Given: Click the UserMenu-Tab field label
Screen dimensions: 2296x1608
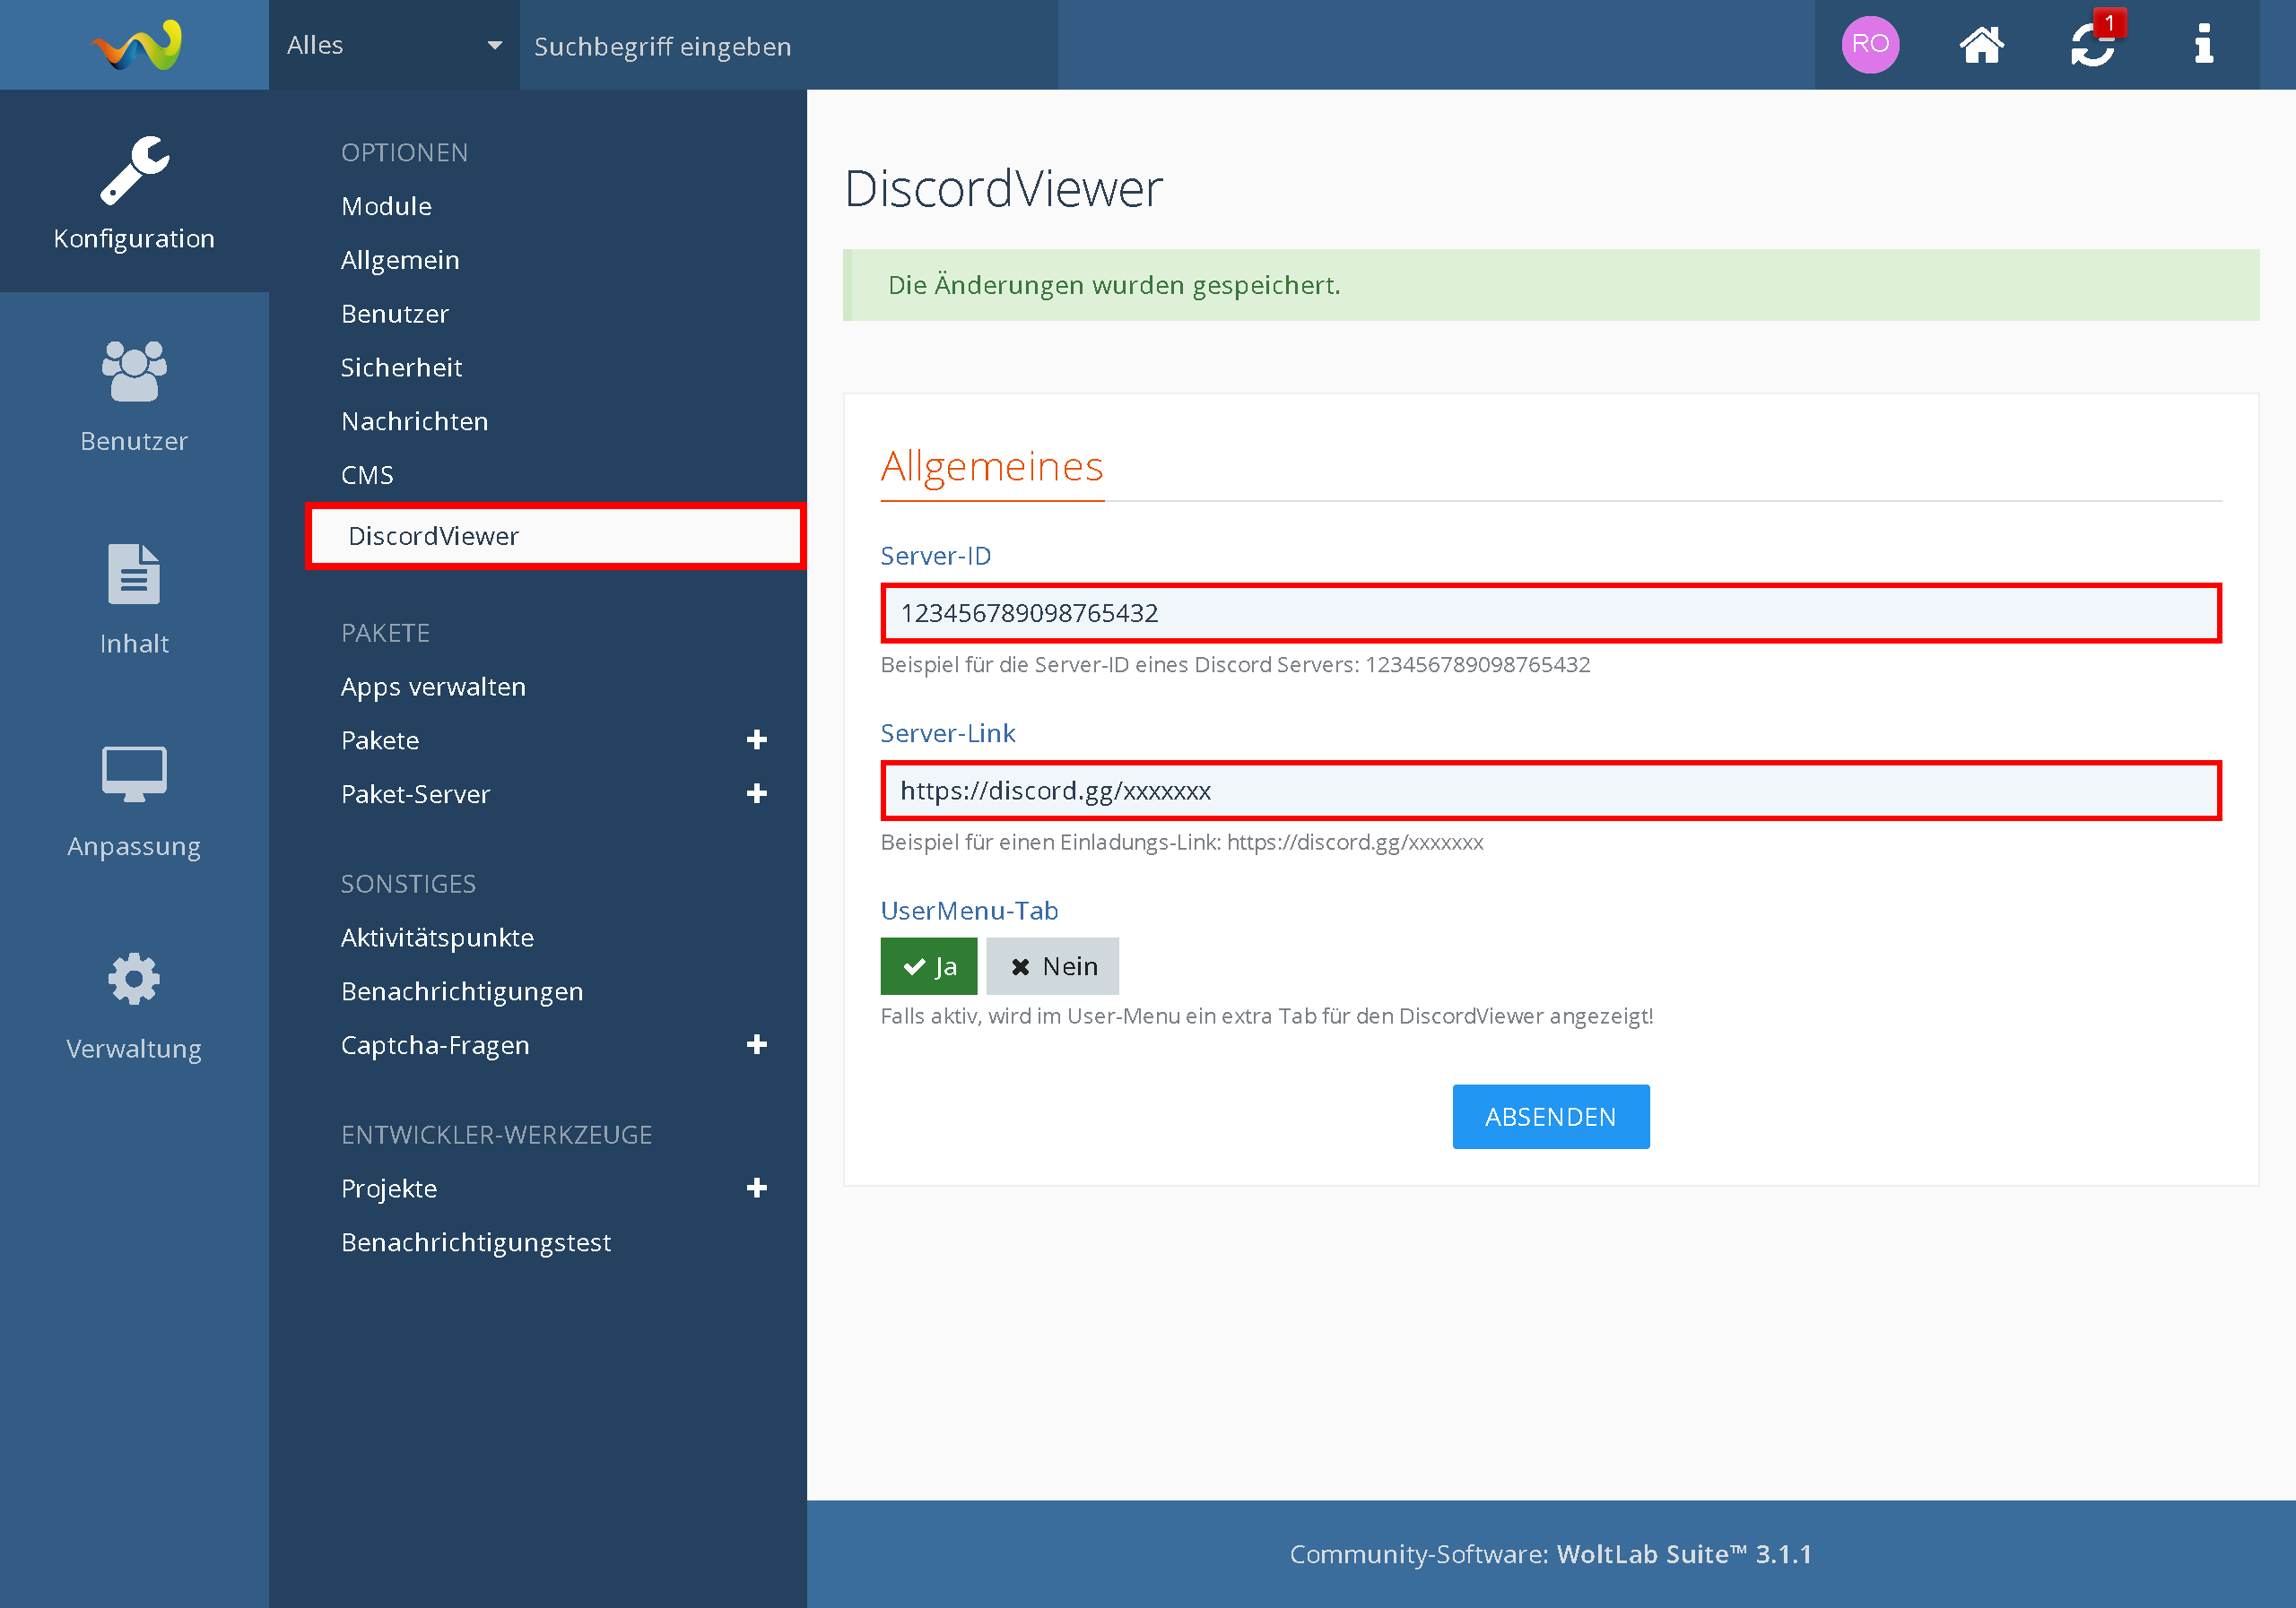Looking at the screenshot, I should pyautogui.click(x=969, y=911).
